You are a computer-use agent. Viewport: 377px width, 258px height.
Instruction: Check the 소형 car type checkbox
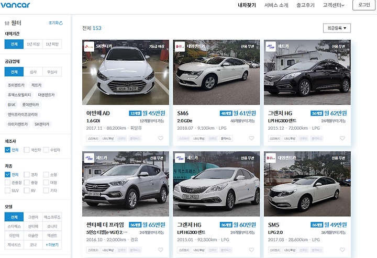[x=46, y=175]
